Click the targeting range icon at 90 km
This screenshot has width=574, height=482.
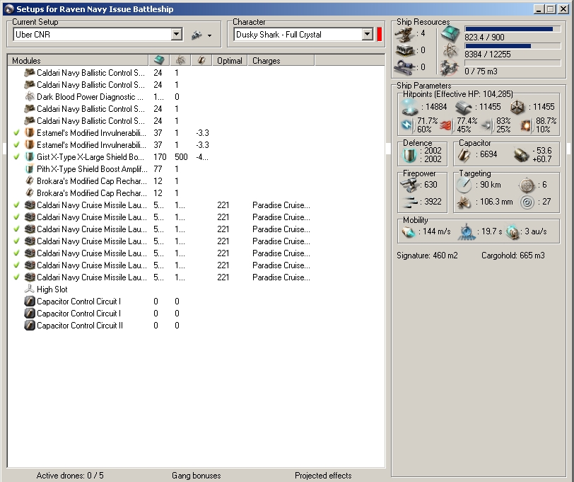click(464, 185)
